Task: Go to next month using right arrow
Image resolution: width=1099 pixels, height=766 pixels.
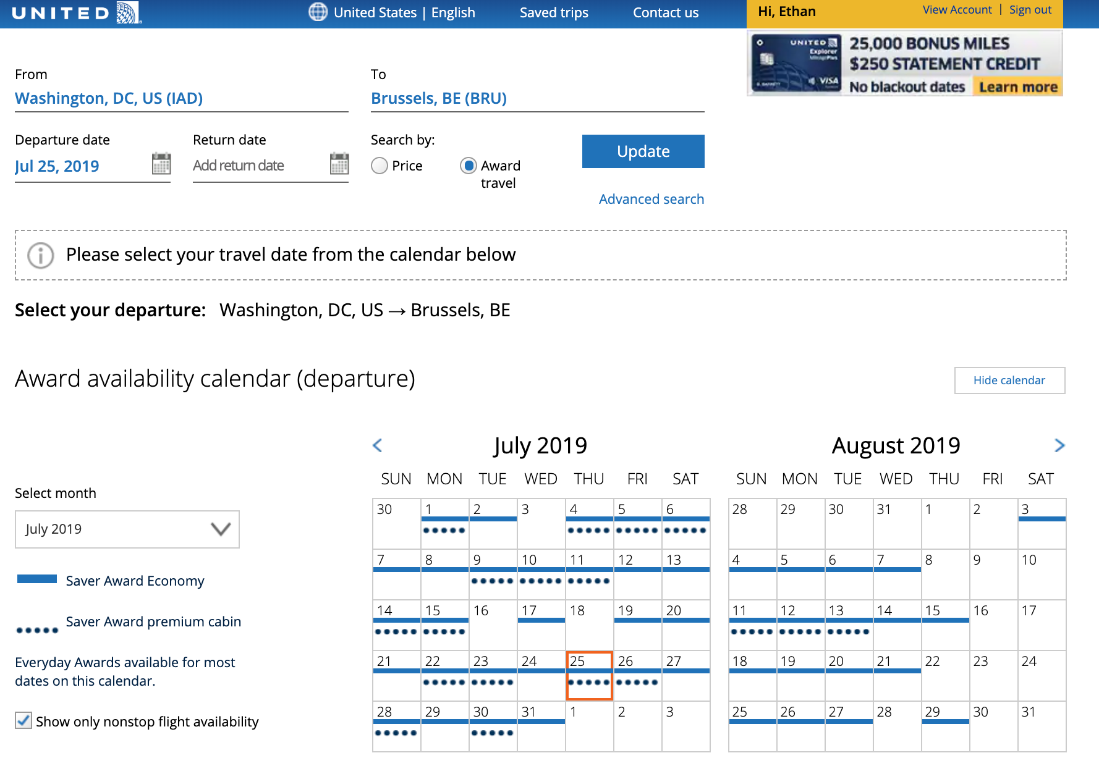Action: pos(1059,445)
